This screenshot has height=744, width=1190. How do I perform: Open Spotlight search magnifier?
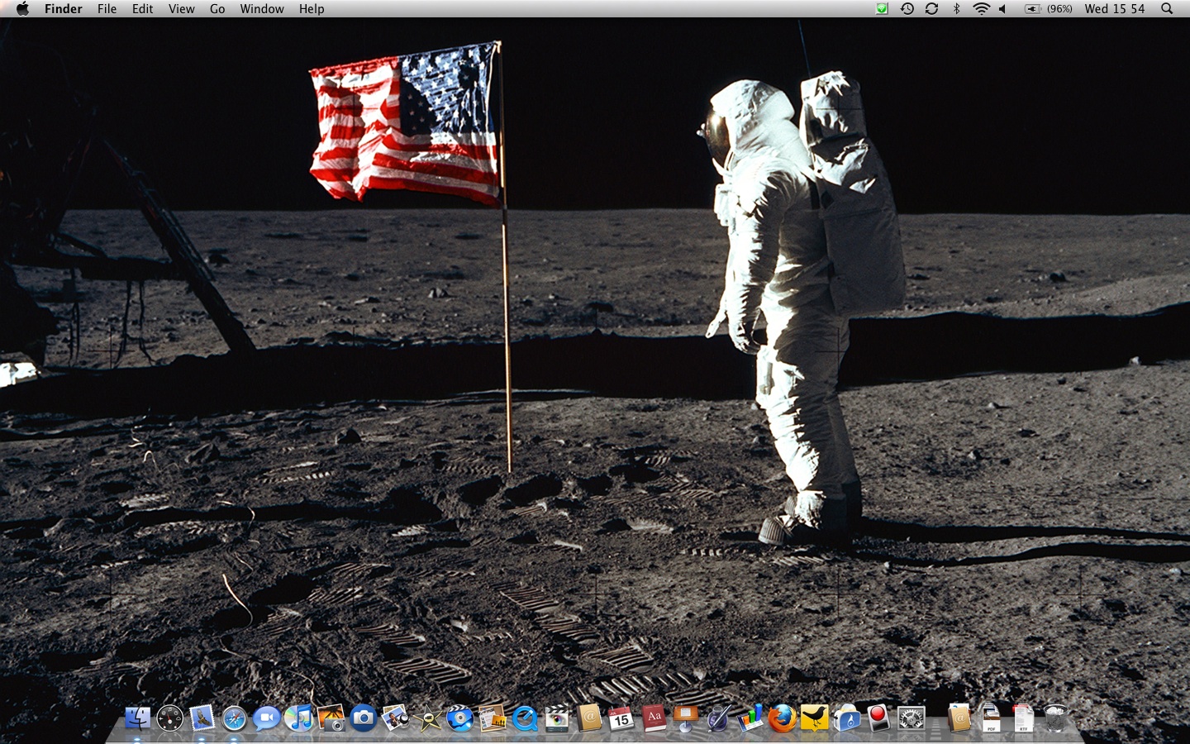pos(1167,9)
